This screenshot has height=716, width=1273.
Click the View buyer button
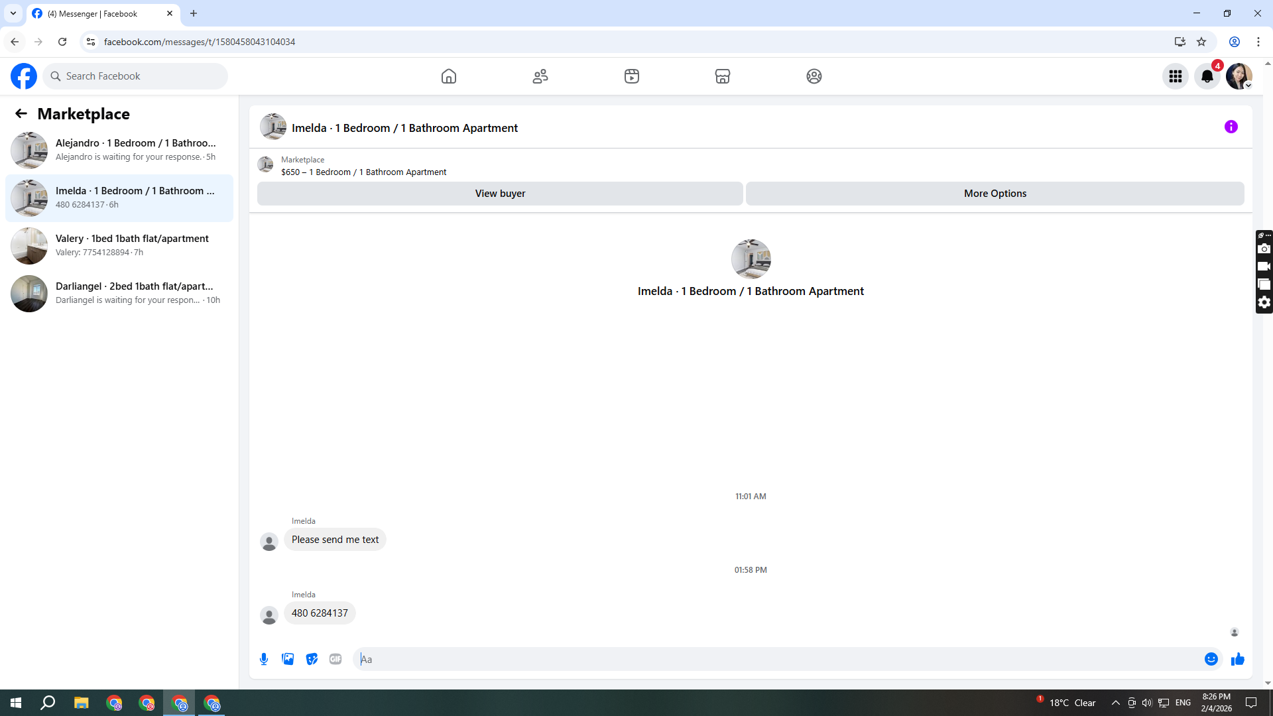point(500,194)
